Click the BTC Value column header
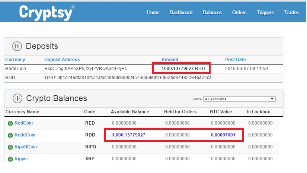Image resolution: width=307 pixels, height=173 pixels. pyautogui.click(x=221, y=112)
